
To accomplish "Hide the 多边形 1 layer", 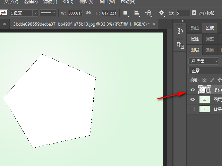I will point(193,90).
